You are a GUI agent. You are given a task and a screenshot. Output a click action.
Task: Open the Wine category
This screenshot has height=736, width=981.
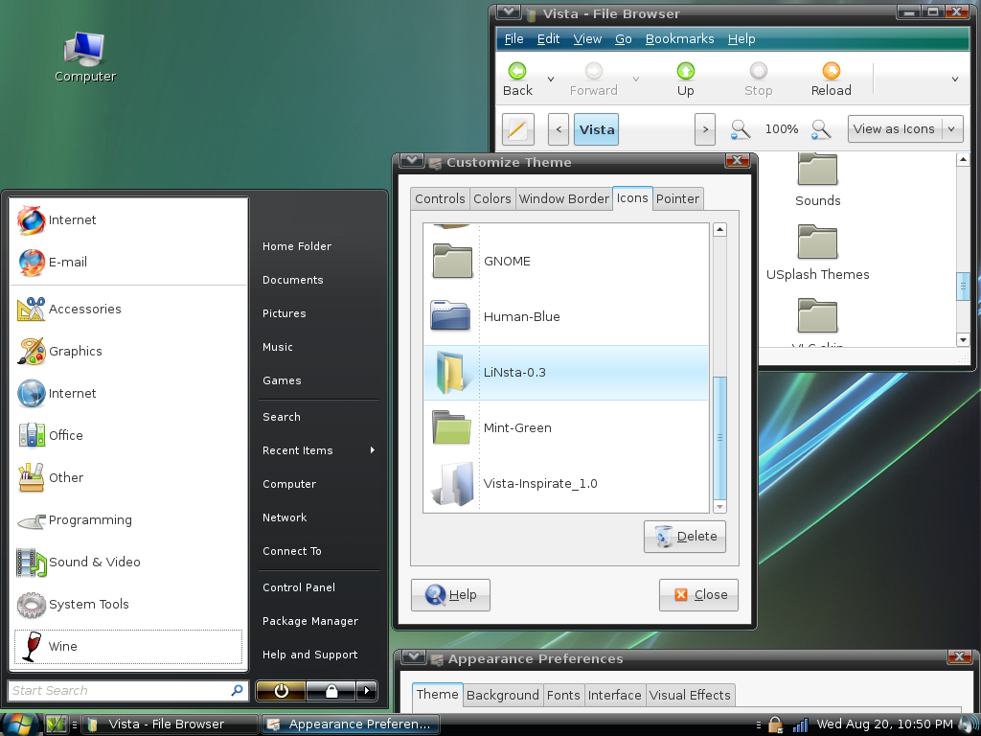coord(128,647)
